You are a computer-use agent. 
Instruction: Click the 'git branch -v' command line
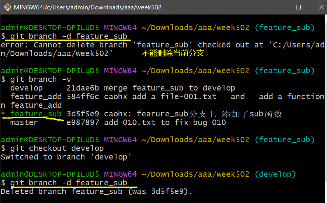pos(36,80)
